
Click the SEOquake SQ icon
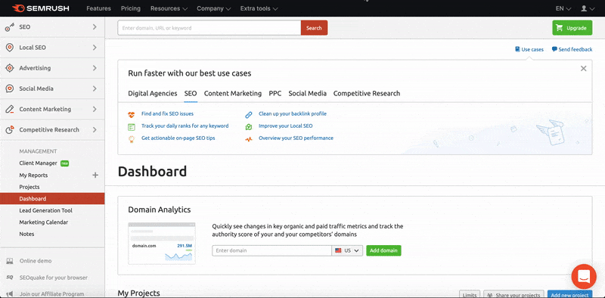(x=10, y=278)
